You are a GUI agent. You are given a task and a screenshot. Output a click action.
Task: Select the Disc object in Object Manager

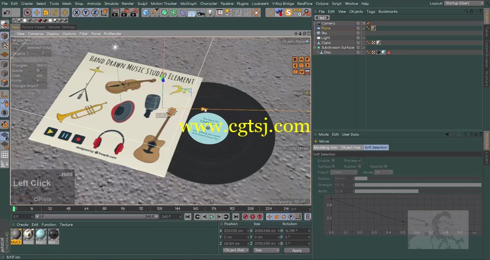(x=327, y=52)
